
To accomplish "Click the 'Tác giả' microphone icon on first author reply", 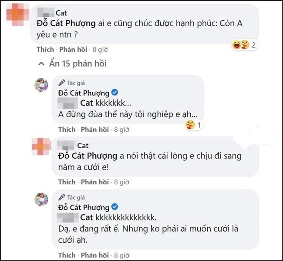I will pyautogui.click(x=61, y=83).
